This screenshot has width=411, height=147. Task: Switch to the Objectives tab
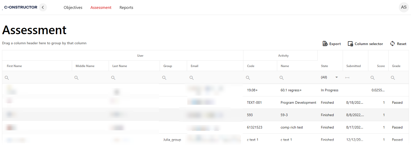click(x=73, y=8)
